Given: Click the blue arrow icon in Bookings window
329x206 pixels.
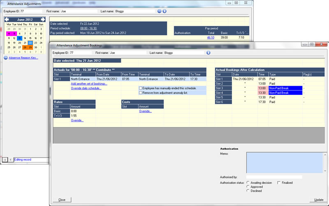Looking at the screenshot, I should pos(209,53).
